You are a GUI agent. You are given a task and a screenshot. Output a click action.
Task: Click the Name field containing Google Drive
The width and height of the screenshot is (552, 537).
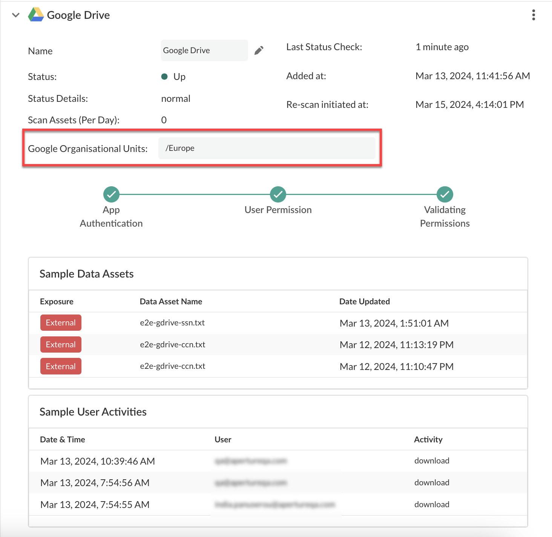pos(204,51)
